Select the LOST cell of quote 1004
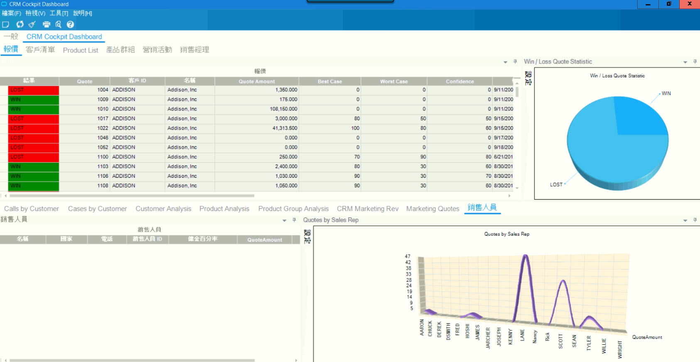Viewport: 700px width, 362px height. coord(33,90)
